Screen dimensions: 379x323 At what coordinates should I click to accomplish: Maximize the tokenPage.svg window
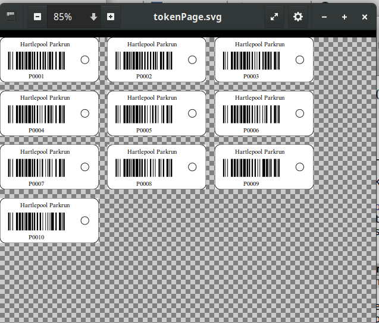pos(344,17)
